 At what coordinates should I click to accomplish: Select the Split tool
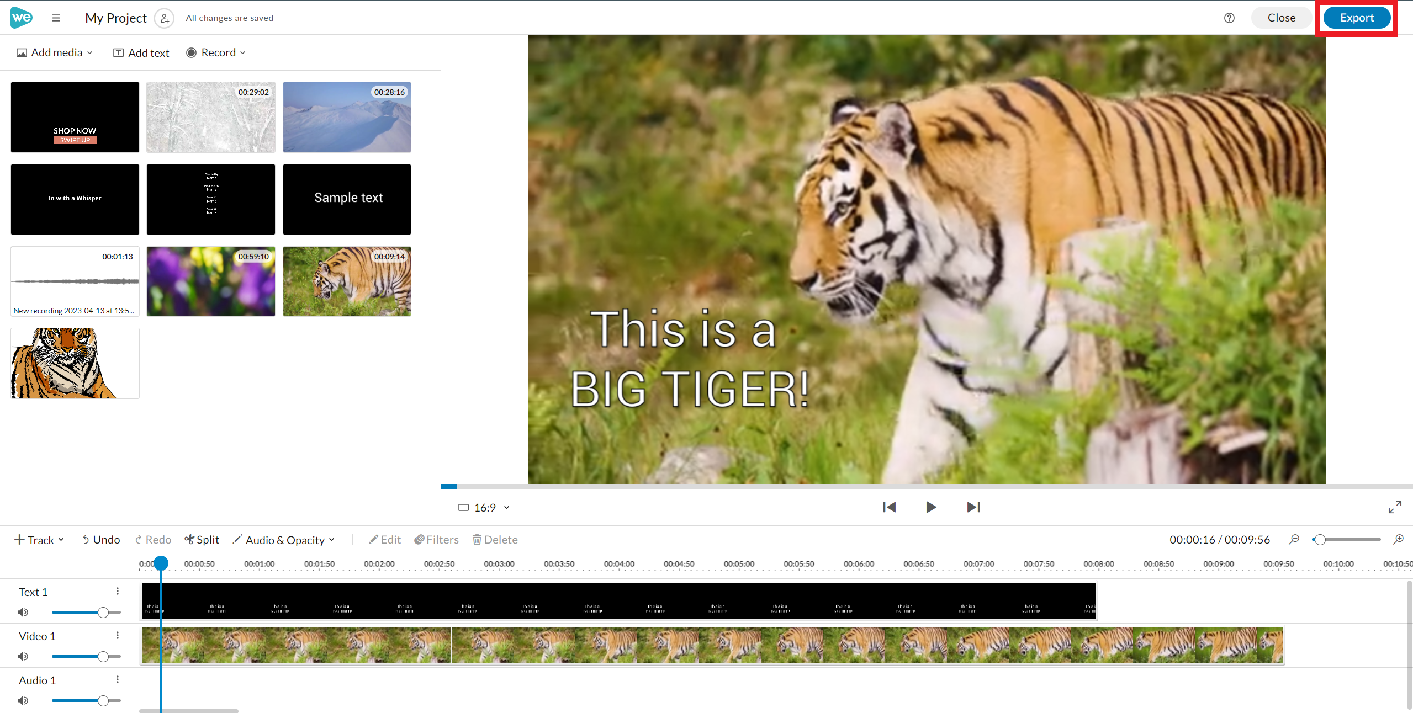[202, 540]
